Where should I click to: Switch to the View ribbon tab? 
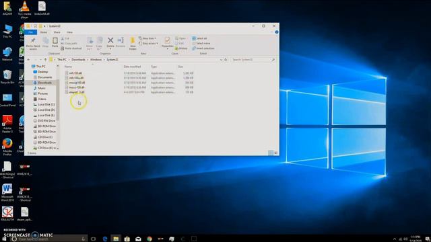69,32
